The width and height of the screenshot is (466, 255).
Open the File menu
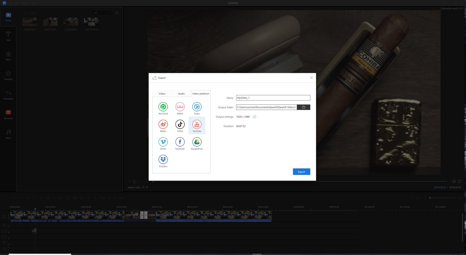point(10,3)
